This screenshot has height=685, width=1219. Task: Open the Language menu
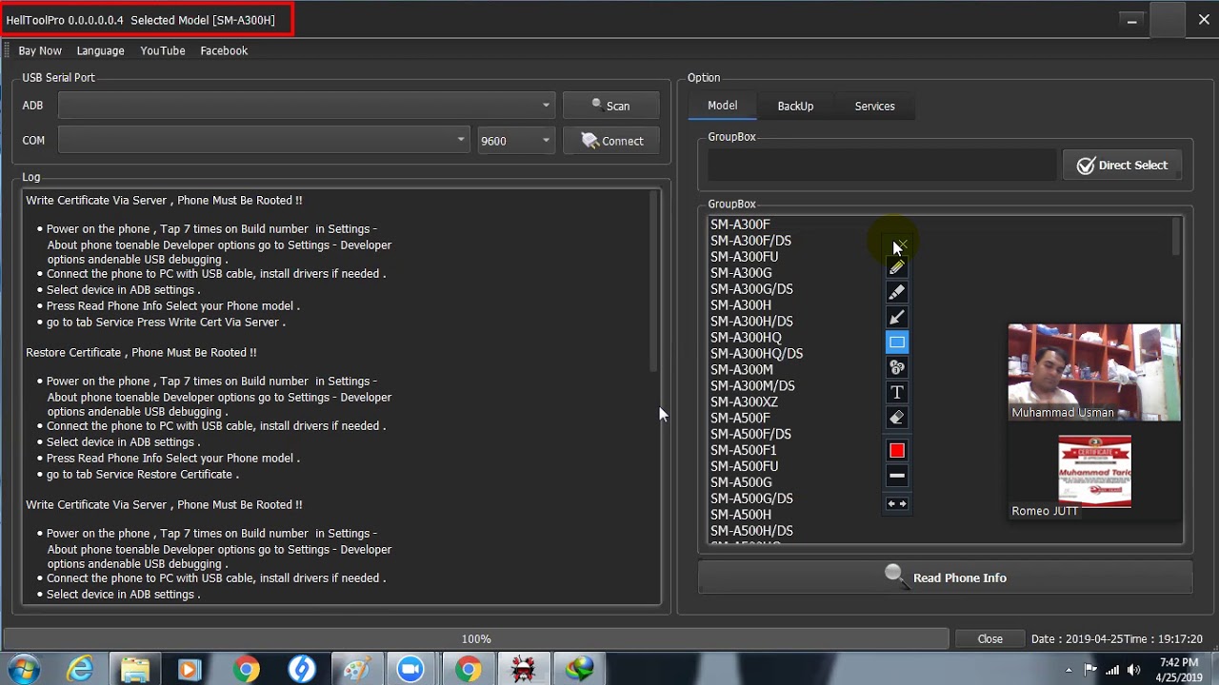[x=101, y=50]
